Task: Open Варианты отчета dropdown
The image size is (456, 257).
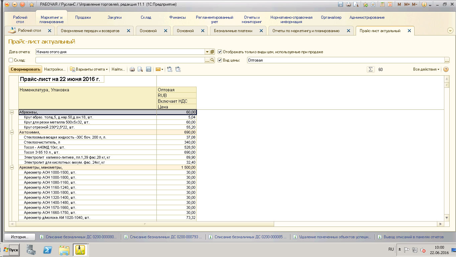Action: (89, 69)
